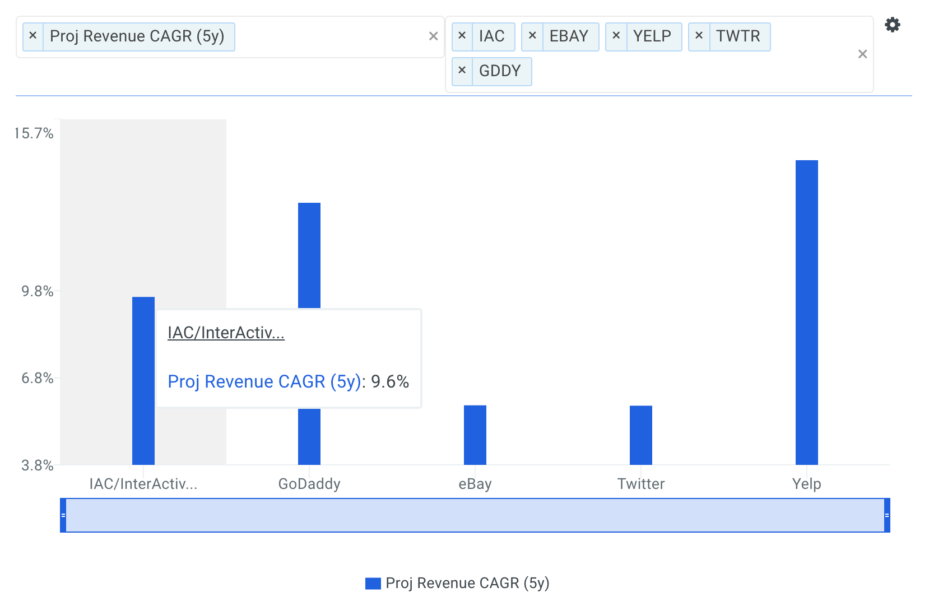929x606 pixels.
Task: Clear all tickers in the company selector
Action: [862, 54]
